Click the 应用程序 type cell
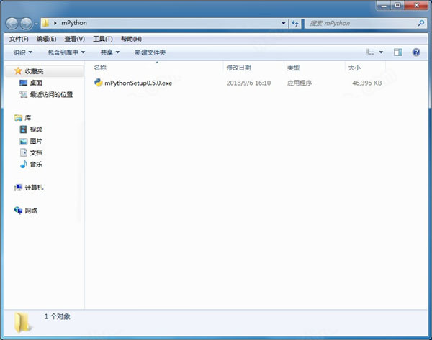Image resolution: width=432 pixels, height=340 pixels. pos(300,83)
